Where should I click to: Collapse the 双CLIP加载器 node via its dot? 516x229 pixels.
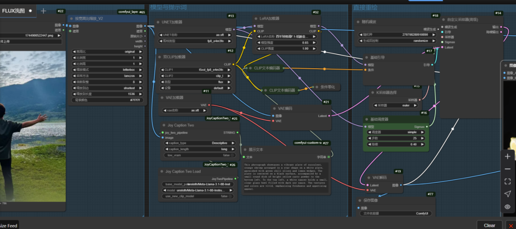[159, 56]
